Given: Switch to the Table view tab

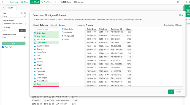Looking at the screenshot, I should [x=25, y=2].
